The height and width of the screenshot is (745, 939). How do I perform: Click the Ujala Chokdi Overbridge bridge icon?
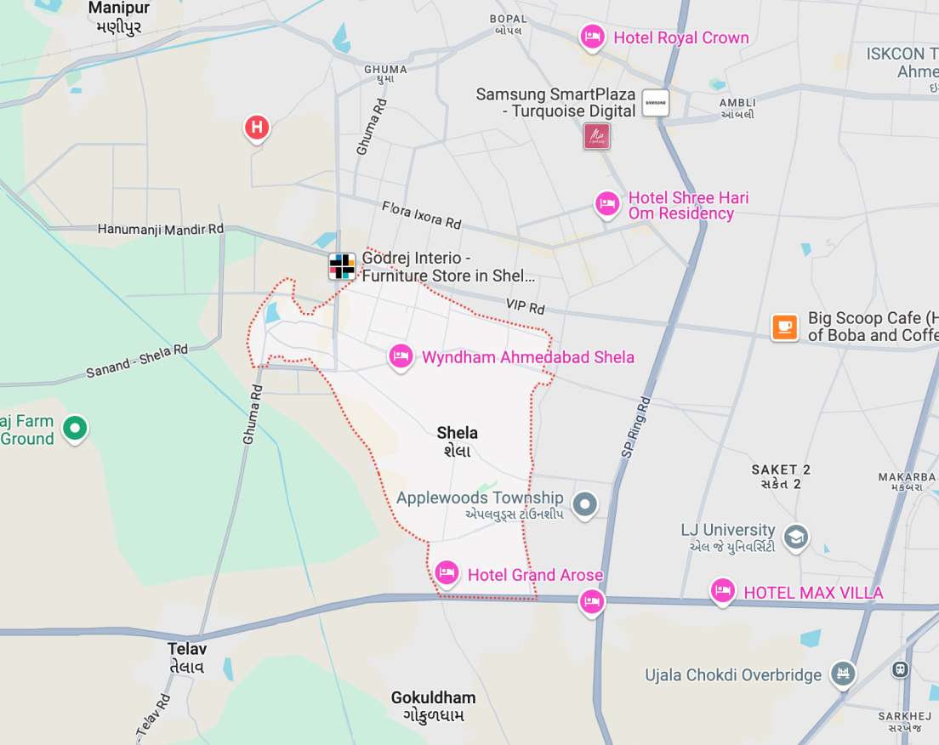[843, 674]
